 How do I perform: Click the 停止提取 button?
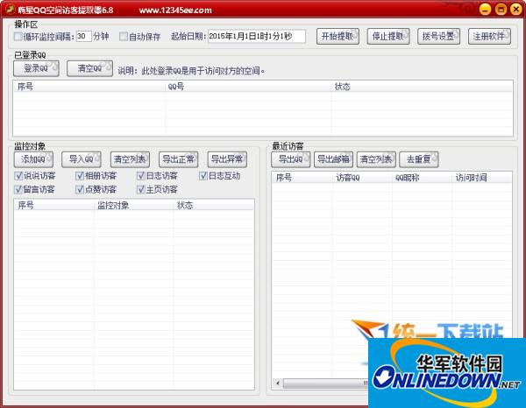pyautogui.click(x=388, y=36)
